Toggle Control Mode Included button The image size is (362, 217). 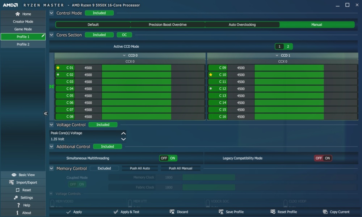[x=99, y=13]
